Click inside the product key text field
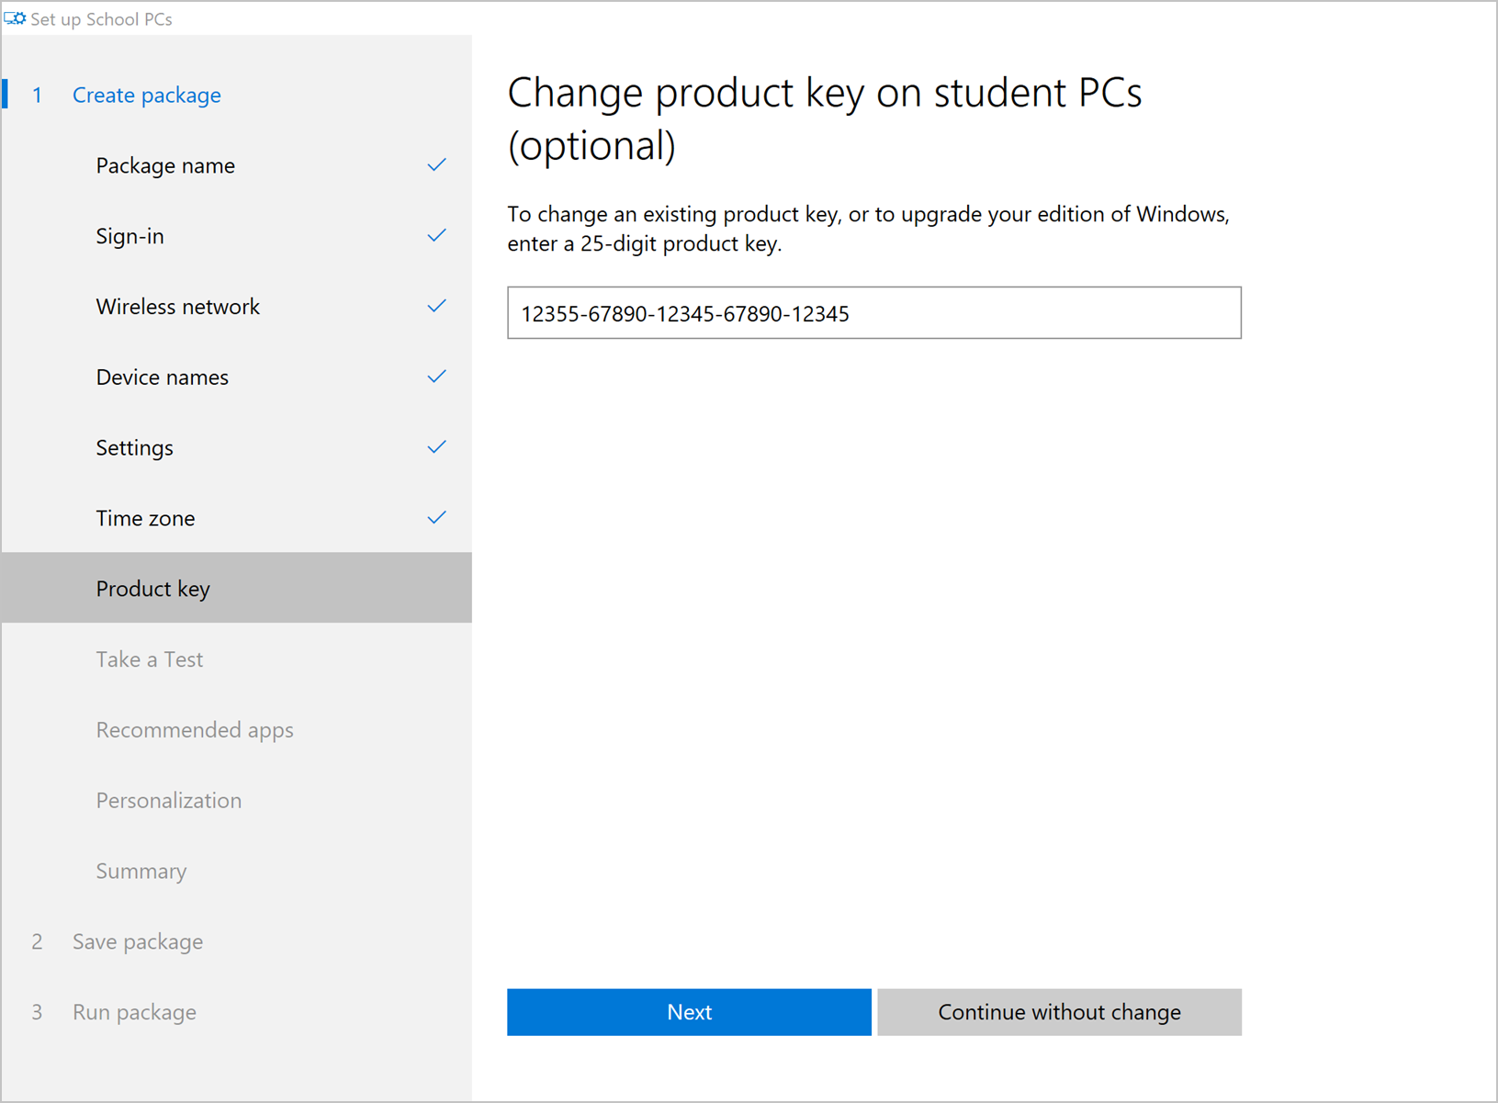 873,313
